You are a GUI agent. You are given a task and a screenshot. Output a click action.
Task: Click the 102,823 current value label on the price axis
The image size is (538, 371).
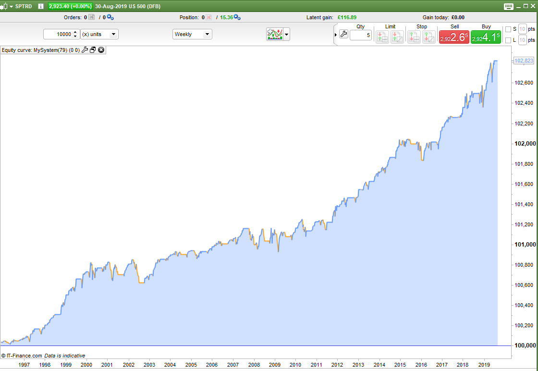point(524,61)
